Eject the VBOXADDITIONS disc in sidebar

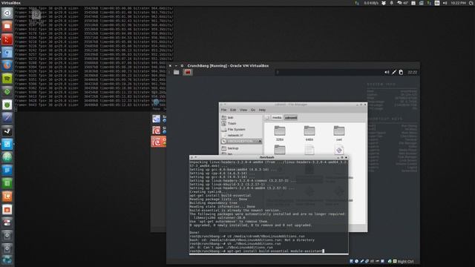pyautogui.click(x=260, y=142)
